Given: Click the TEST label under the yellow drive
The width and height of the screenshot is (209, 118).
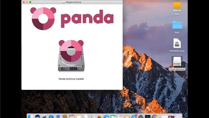Looking at the screenshot, I should [x=177, y=14].
